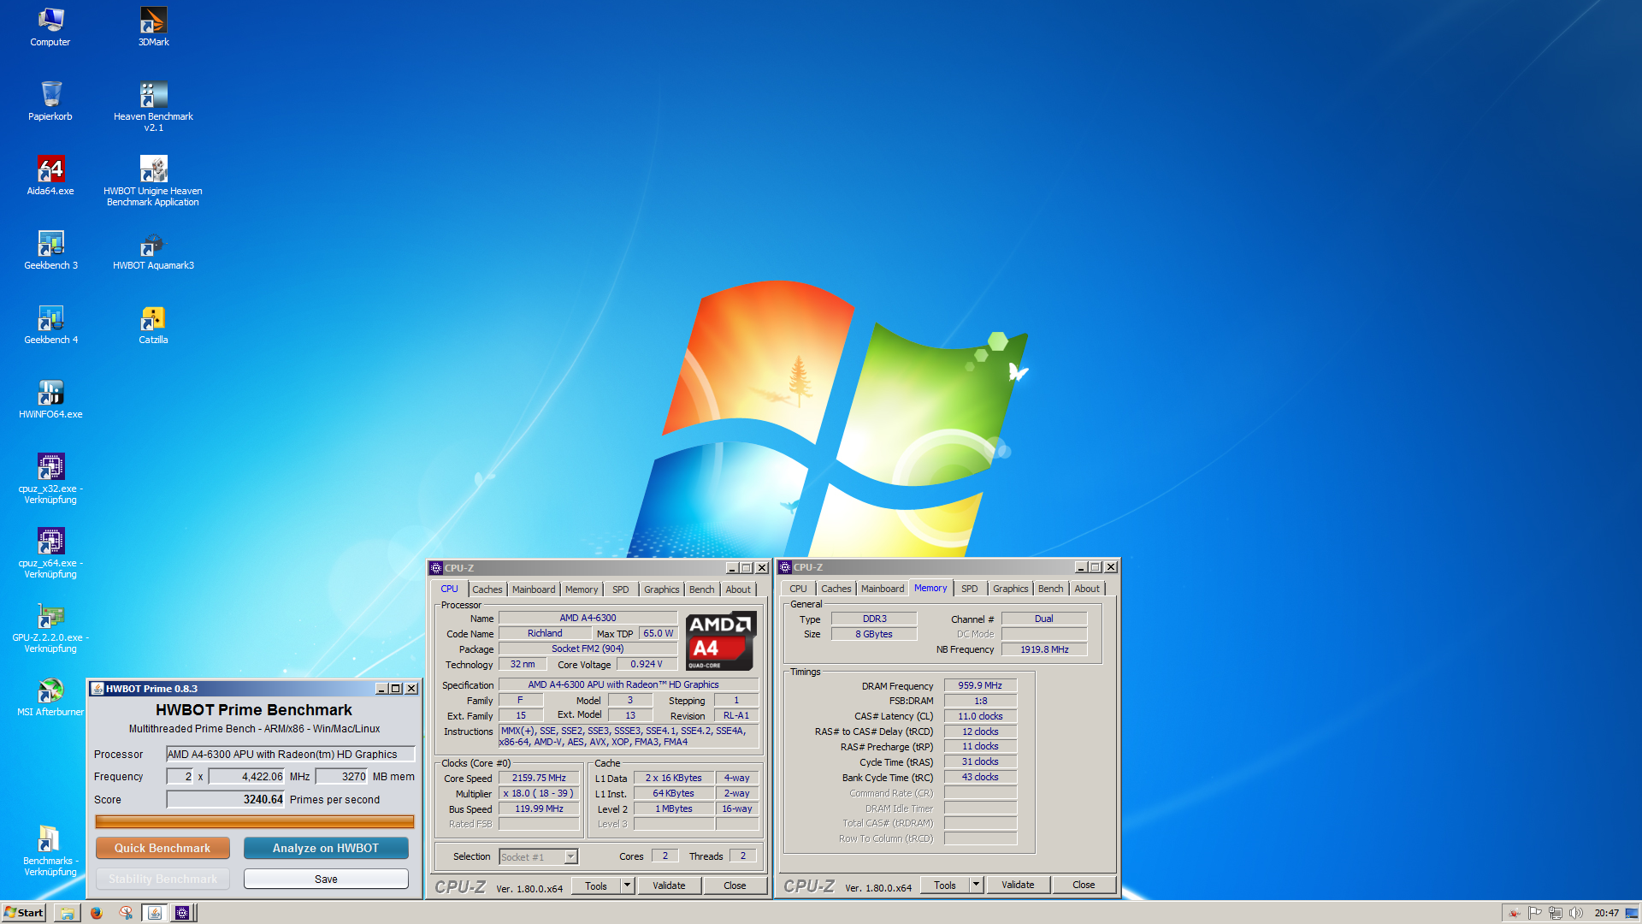
Task: Open the Catzilla desktop icon
Action: point(154,324)
